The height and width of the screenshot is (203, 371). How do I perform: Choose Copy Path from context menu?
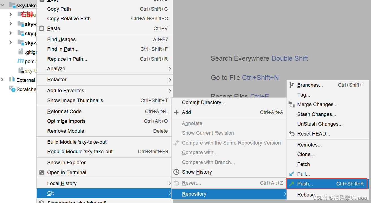tap(105, 9)
